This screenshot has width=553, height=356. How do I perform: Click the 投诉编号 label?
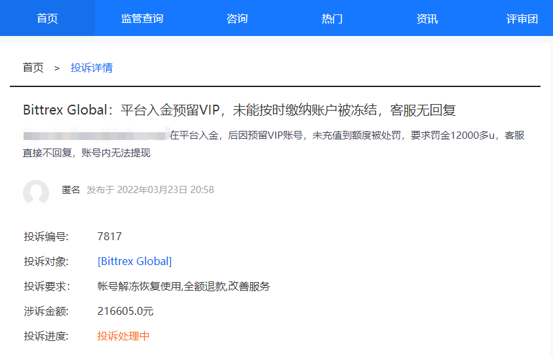click(46, 237)
